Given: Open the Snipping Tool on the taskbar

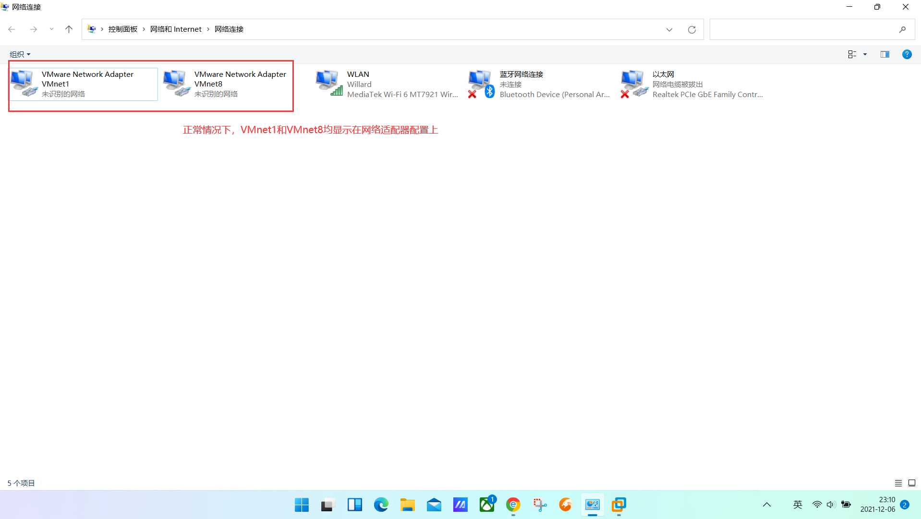Looking at the screenshot, I should 540,505.
